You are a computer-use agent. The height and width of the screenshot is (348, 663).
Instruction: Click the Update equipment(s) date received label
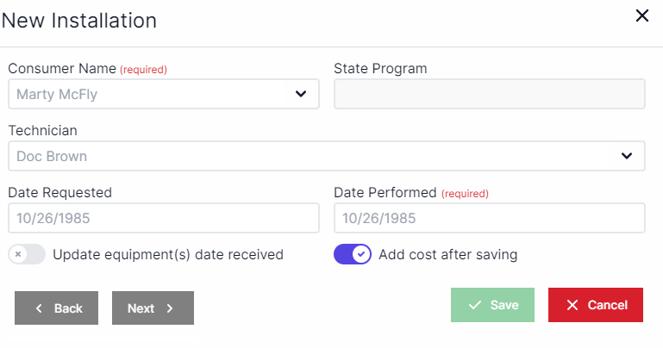tap(168, 254)
